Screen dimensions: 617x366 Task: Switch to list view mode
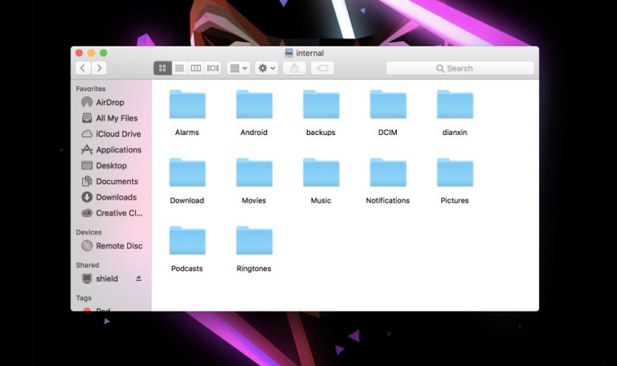tap(179, 68)
